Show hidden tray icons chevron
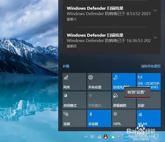The height and width of the screenshot is (142, 165). coord(86,137)
